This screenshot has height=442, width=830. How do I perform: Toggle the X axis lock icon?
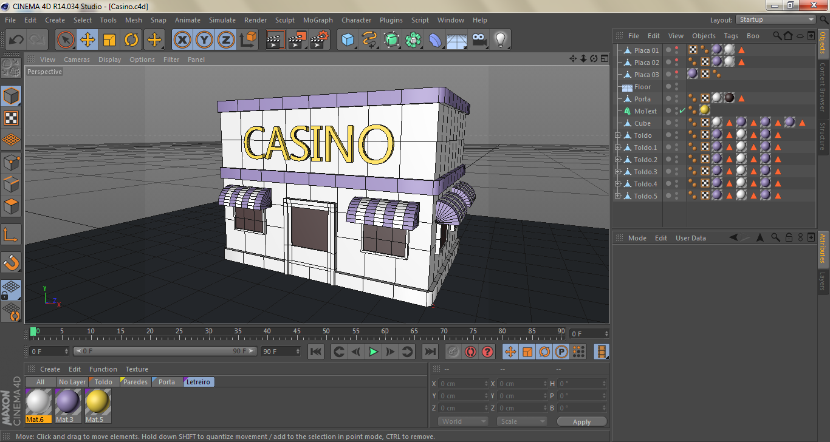tap(182, 39)
